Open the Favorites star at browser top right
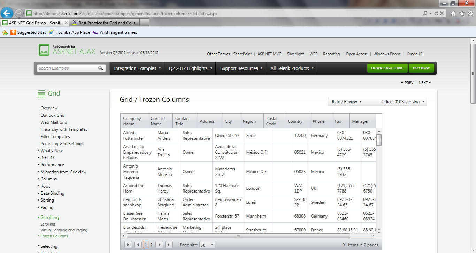The image size is (476, 253). (x=462, y=14)
